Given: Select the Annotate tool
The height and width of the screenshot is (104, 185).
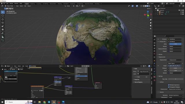Looking at the screenshot, I should coord(3,34).
